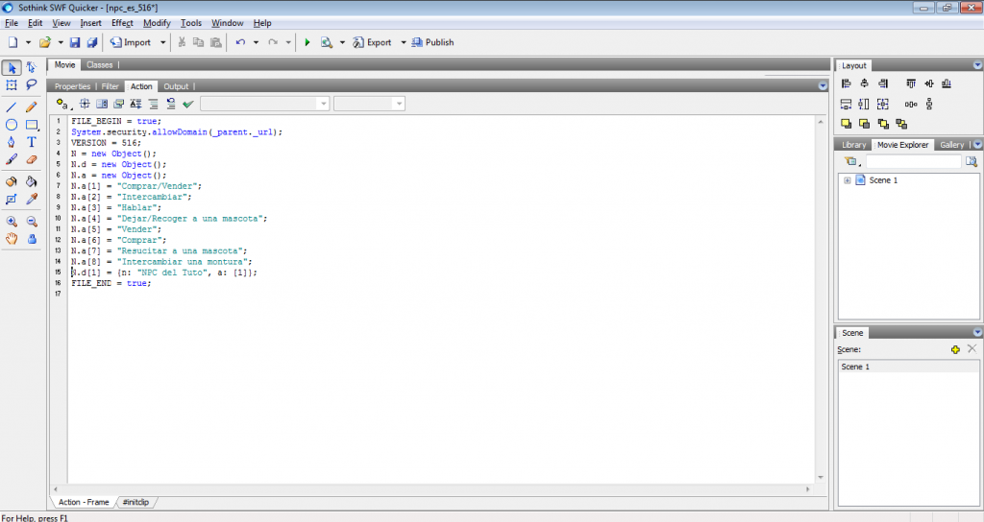Click Bring to Front layout icon
This screenshot has width=984, height=522.
[x=846, y=124]
